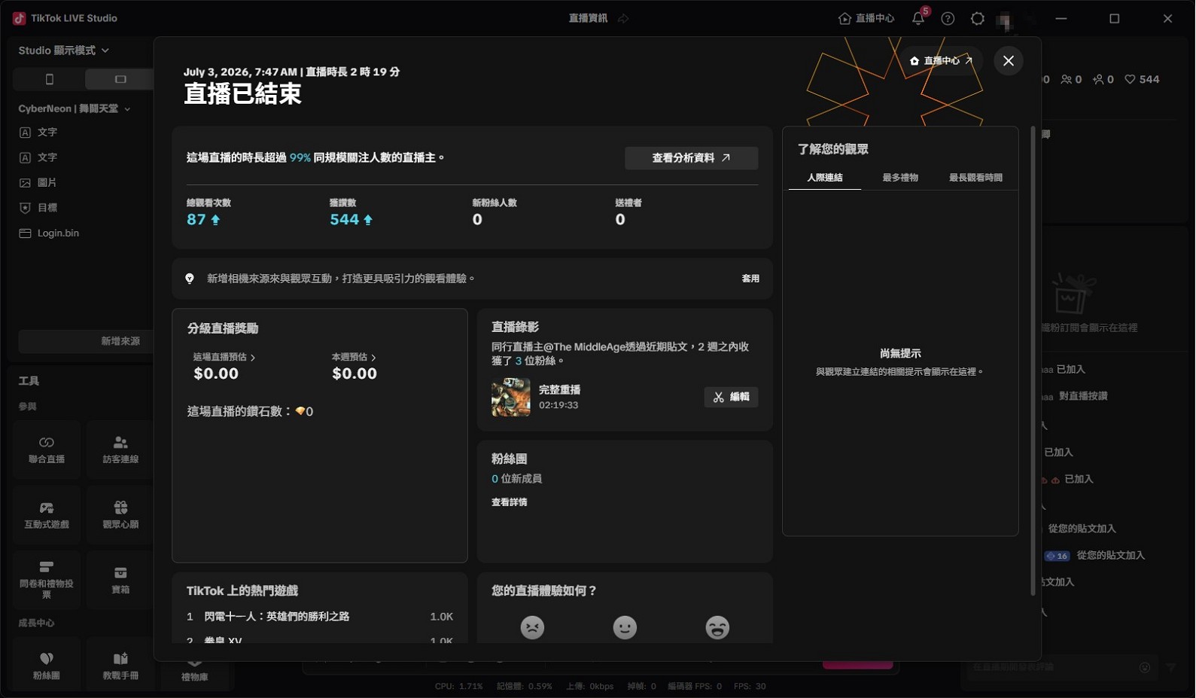Open the 訪客連線 tool
The width and height of the screenshot is (1196, 698).
pyautogui.click(x=120, y=450)
